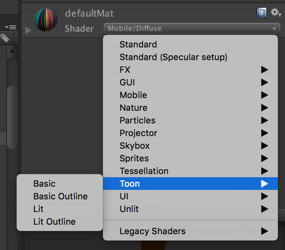
Task: Click the vertical scrollbar handle
Action: point(12,117)
